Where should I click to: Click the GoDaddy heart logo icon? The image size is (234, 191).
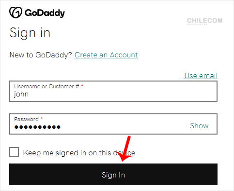[x=16, y=13]
